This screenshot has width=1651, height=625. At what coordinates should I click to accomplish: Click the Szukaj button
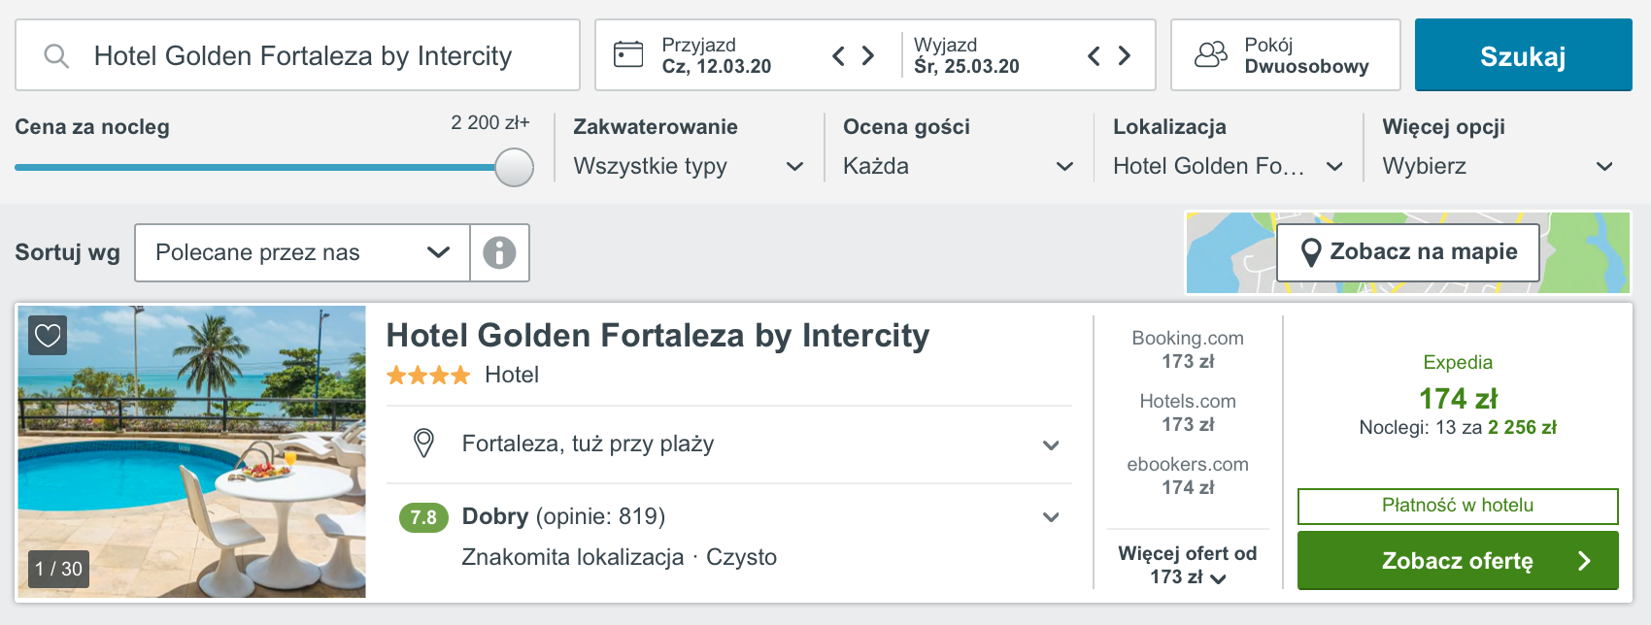(x=1523, y=55)
